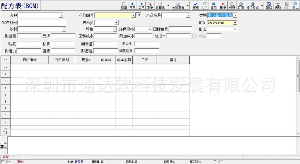Click the 删单 delete icon
300x164 pixels.
coord(223,6)
